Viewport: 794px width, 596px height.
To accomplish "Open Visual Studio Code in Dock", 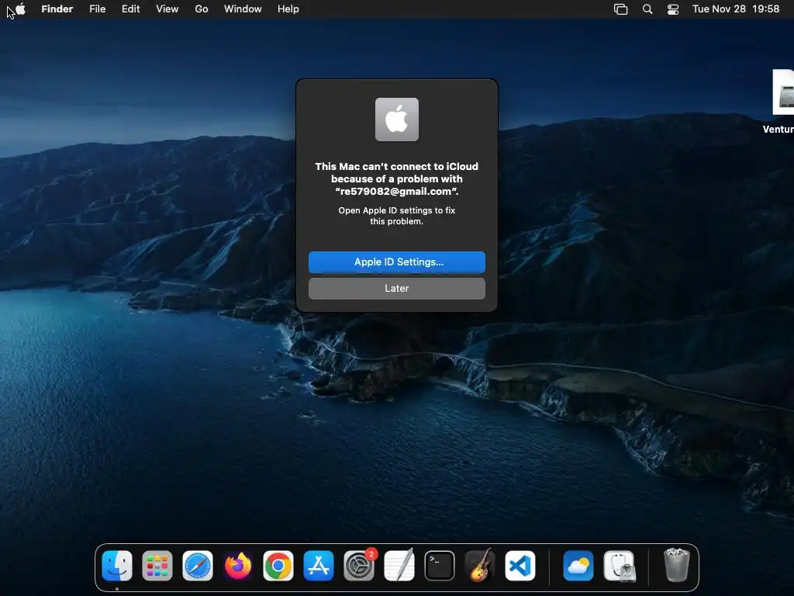I will (520, 565).
